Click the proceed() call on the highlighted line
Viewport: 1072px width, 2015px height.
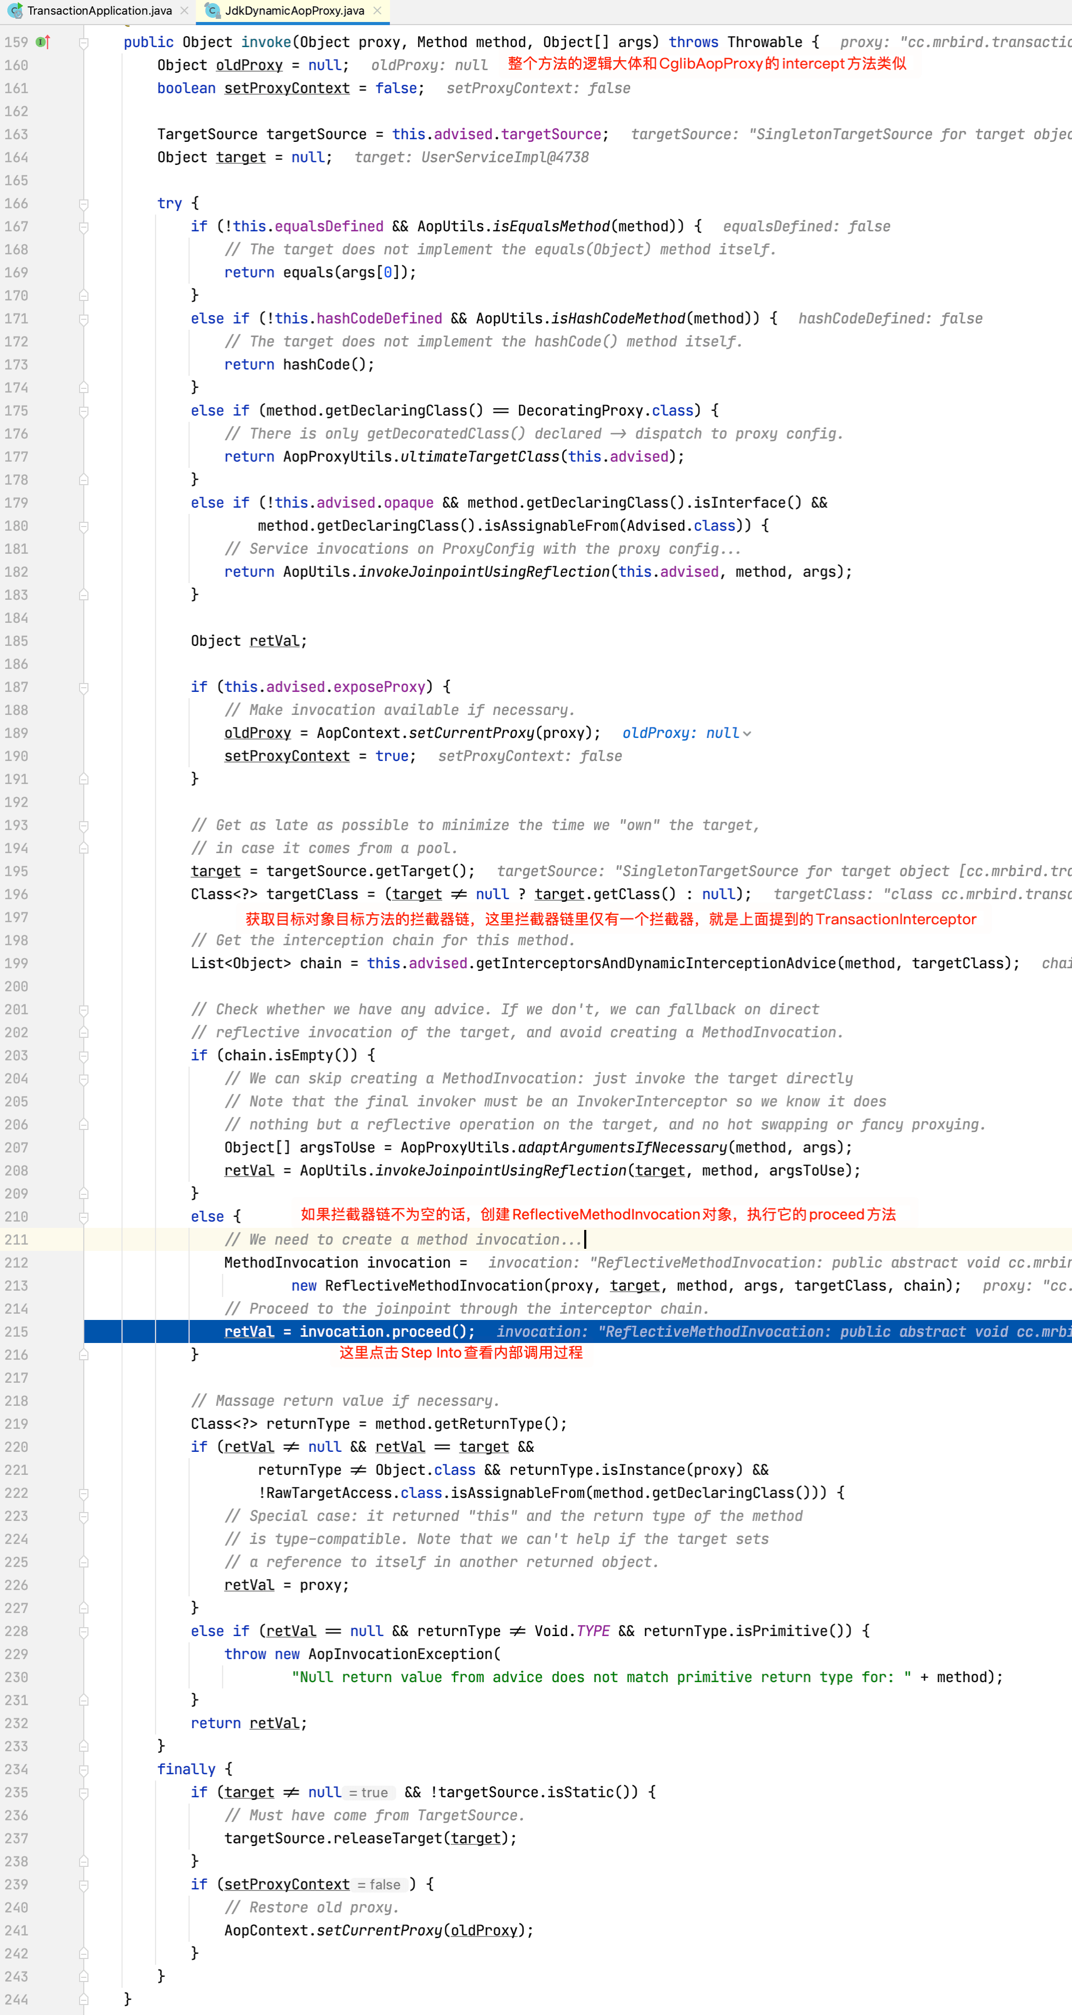pos(441,1331)
